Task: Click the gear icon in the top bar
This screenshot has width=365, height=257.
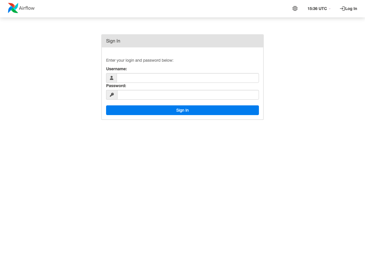Action: point(295,9)
